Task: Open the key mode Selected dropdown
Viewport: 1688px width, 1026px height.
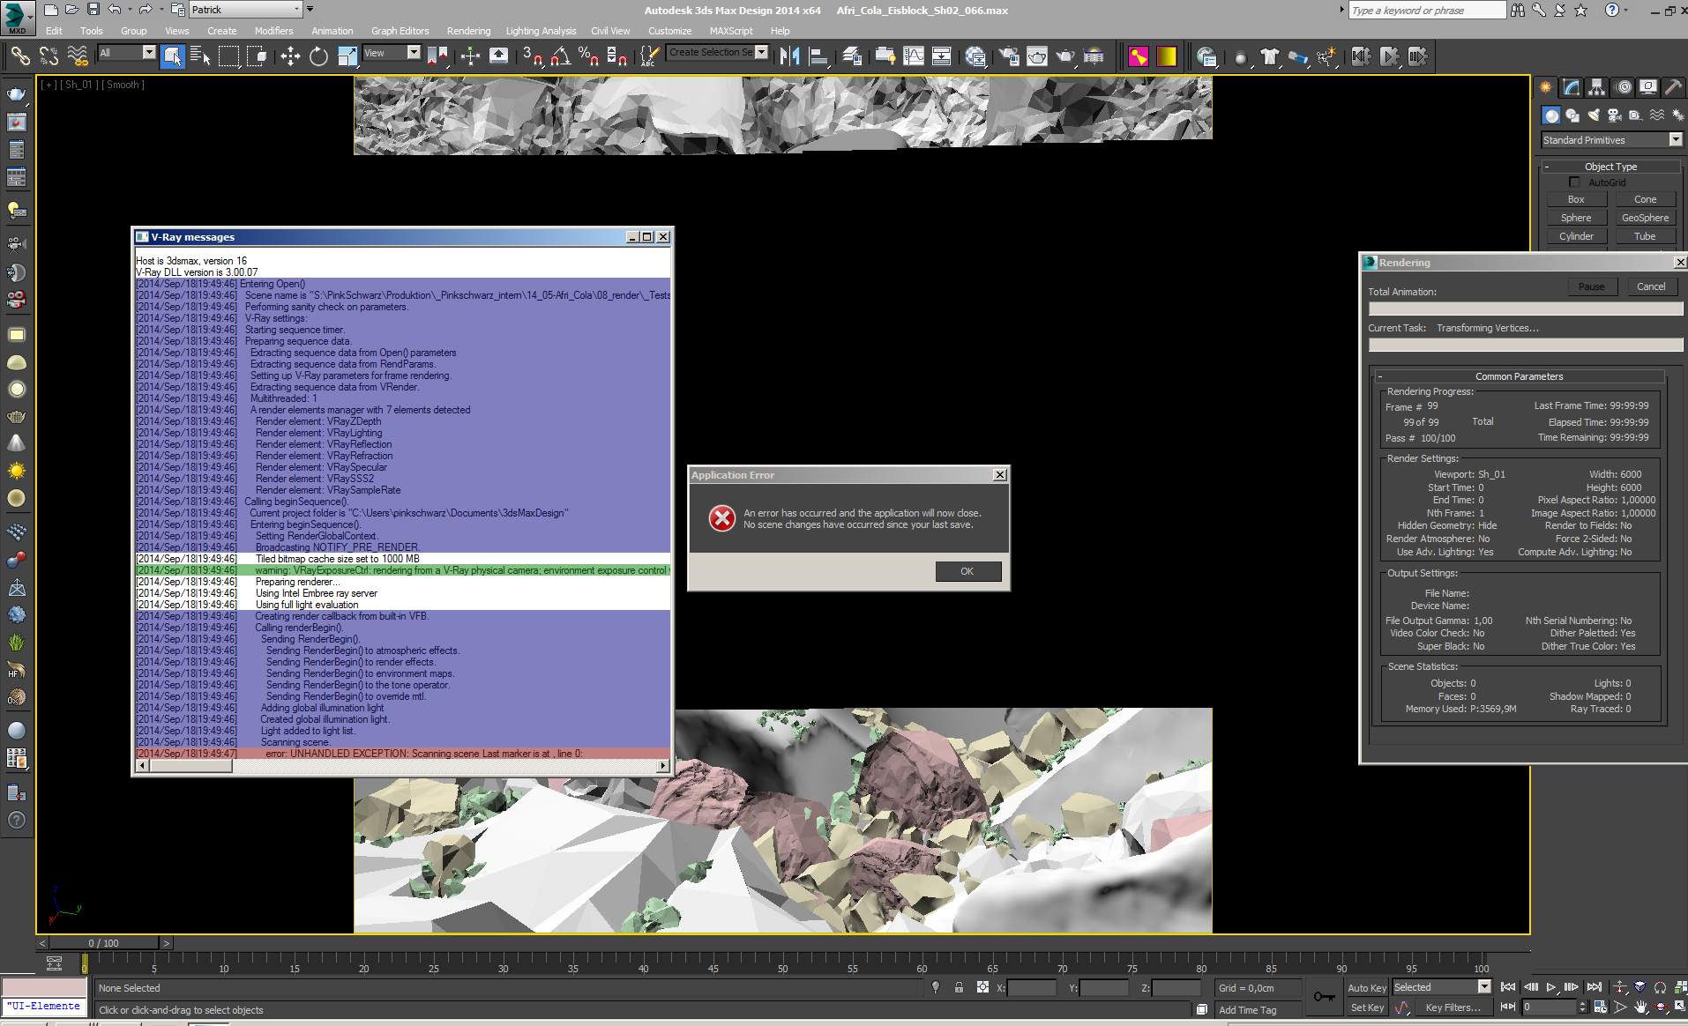Action: (1441, 987)
